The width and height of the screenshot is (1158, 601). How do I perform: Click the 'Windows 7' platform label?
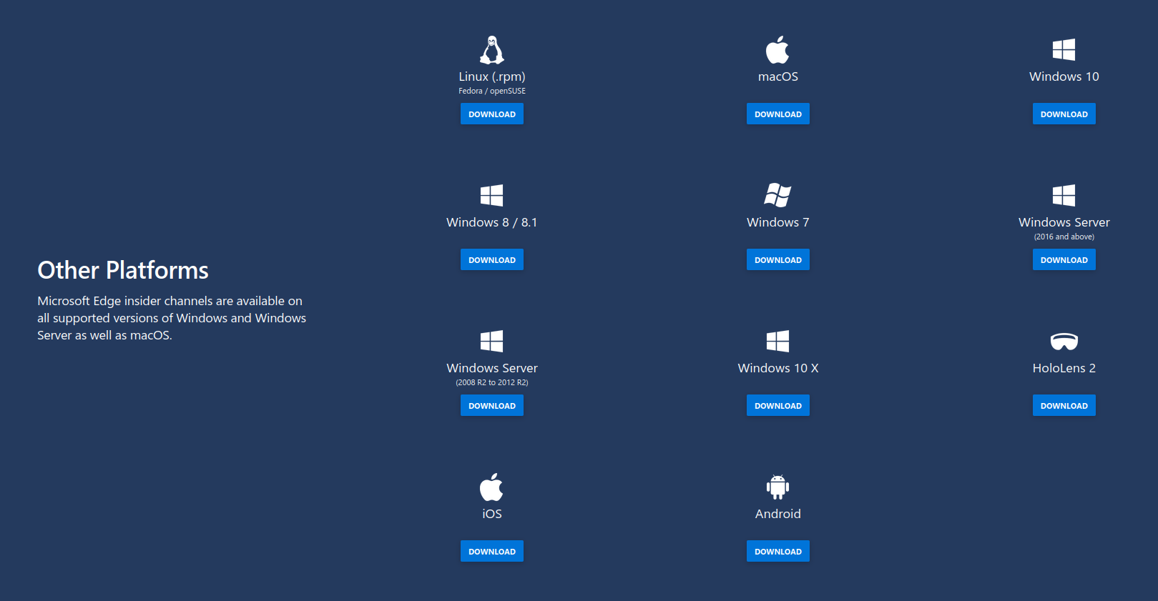coord(778,222)
